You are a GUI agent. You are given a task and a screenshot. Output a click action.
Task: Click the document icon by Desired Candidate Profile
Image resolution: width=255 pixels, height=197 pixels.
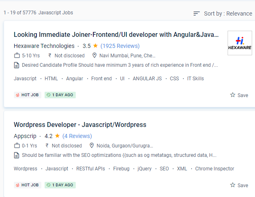tap(17, 65)
